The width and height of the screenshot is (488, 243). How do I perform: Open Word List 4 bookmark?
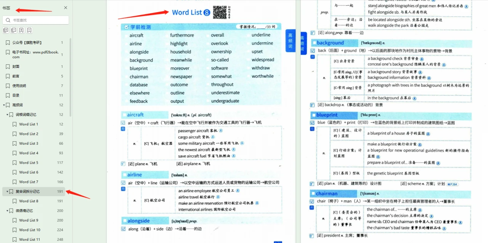tap(29, 153)
